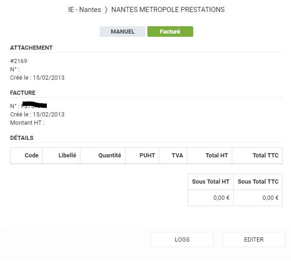Click the green Facturé status badge
291x277 pixels.
170,31
